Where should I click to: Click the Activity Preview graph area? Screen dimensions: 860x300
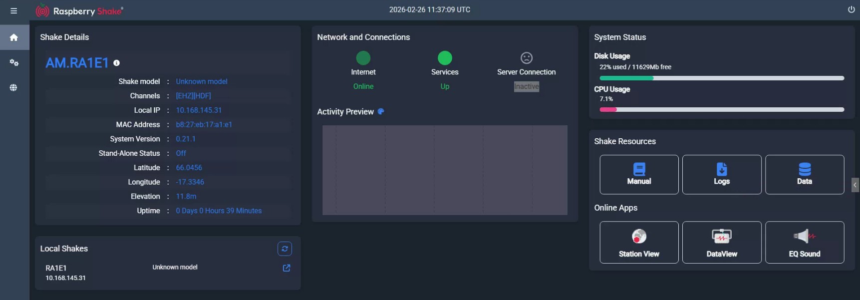coord(445,170)
